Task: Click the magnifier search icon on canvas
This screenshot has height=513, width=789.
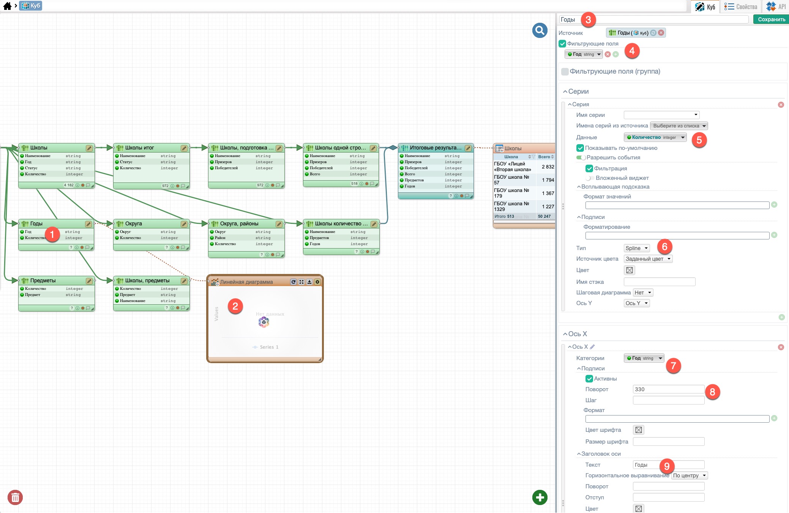Action: pos(540,30)
